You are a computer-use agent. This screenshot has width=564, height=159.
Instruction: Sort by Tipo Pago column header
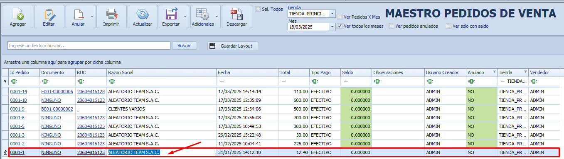[x=325, y=72]
